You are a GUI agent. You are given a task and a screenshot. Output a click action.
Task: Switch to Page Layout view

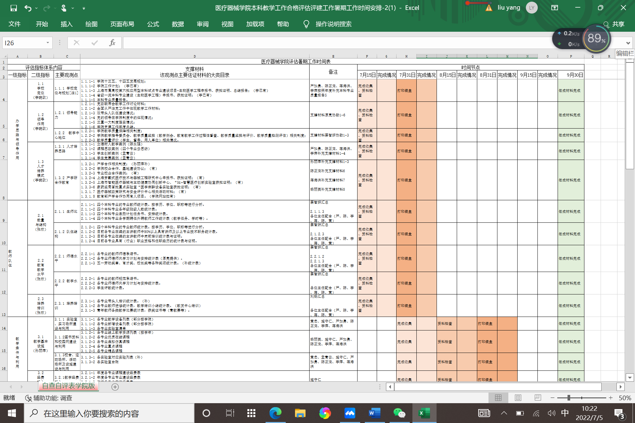click(518, 398)
